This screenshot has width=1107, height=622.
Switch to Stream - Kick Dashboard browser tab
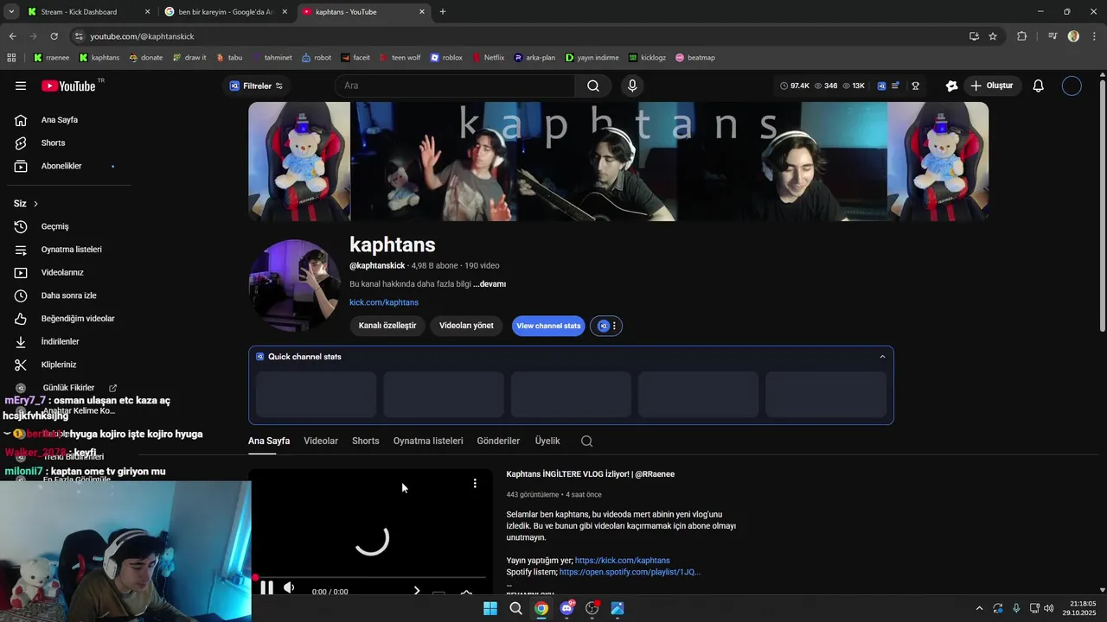(87, 12)
